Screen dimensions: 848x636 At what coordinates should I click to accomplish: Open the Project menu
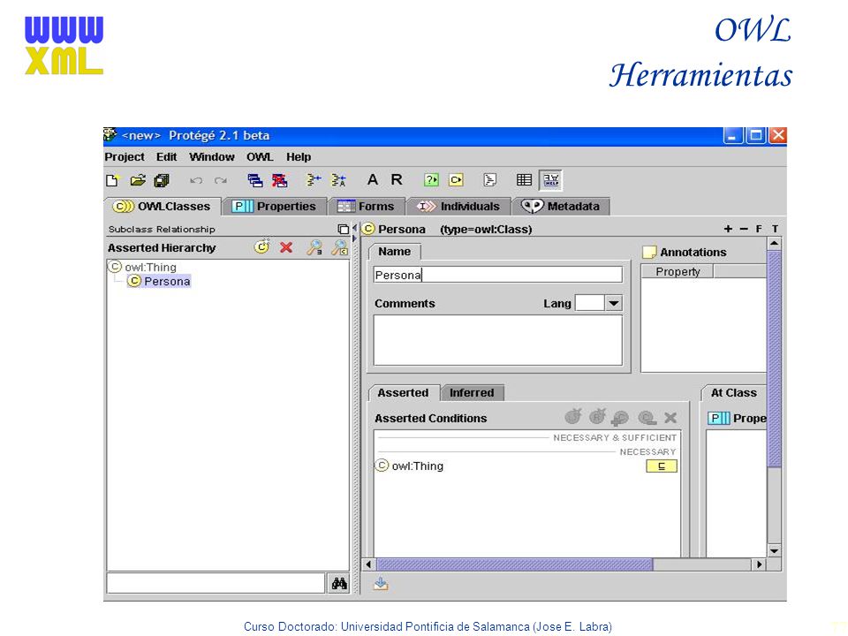[x=125, y=157]
